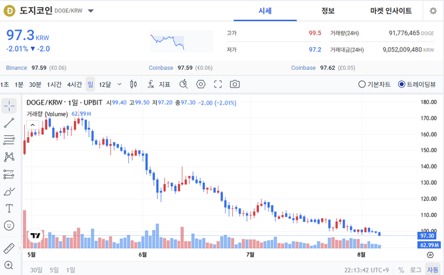The width and height of the screenshot is (444, 275).
Task: Select the ruler measure tool
Action: point(9,248)
